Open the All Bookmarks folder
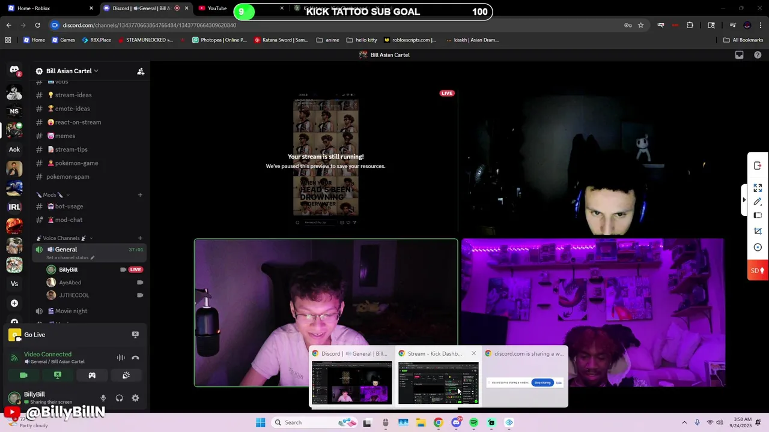Screen dimensions: 769x432 [743, 40]
